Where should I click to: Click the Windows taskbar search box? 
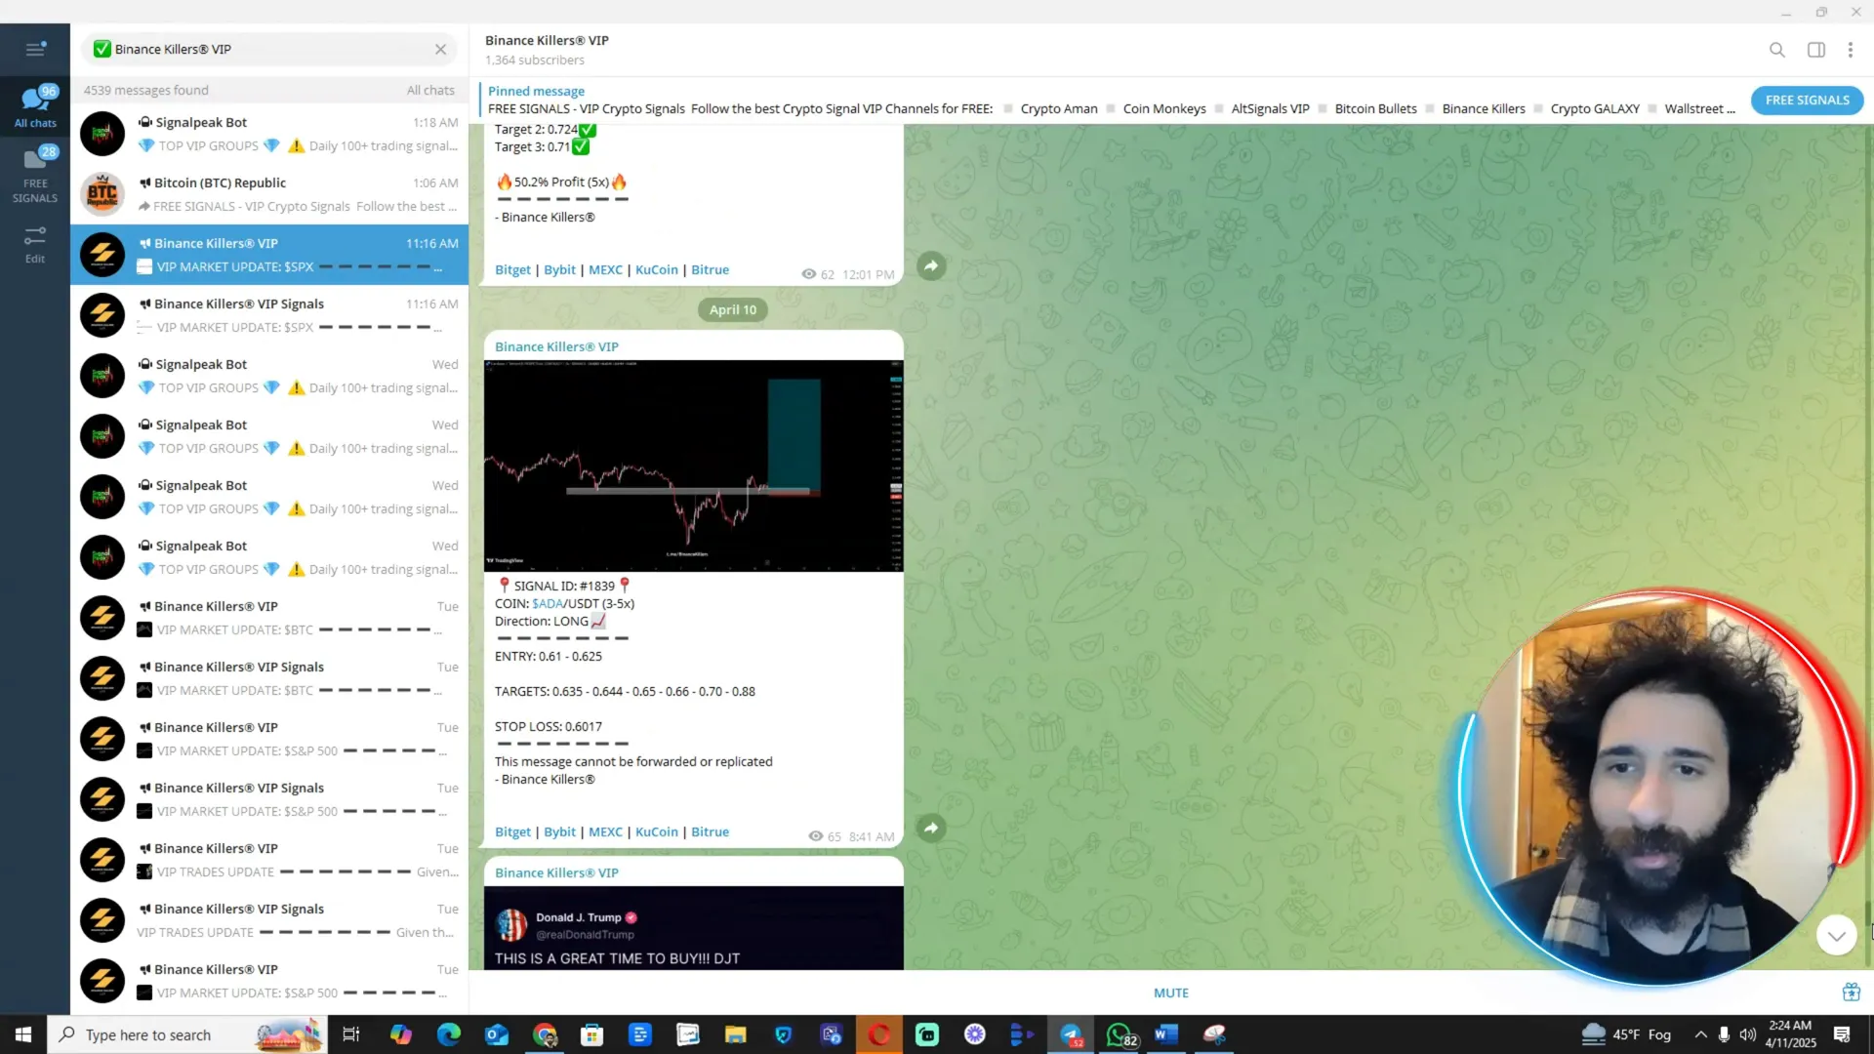185,1034
